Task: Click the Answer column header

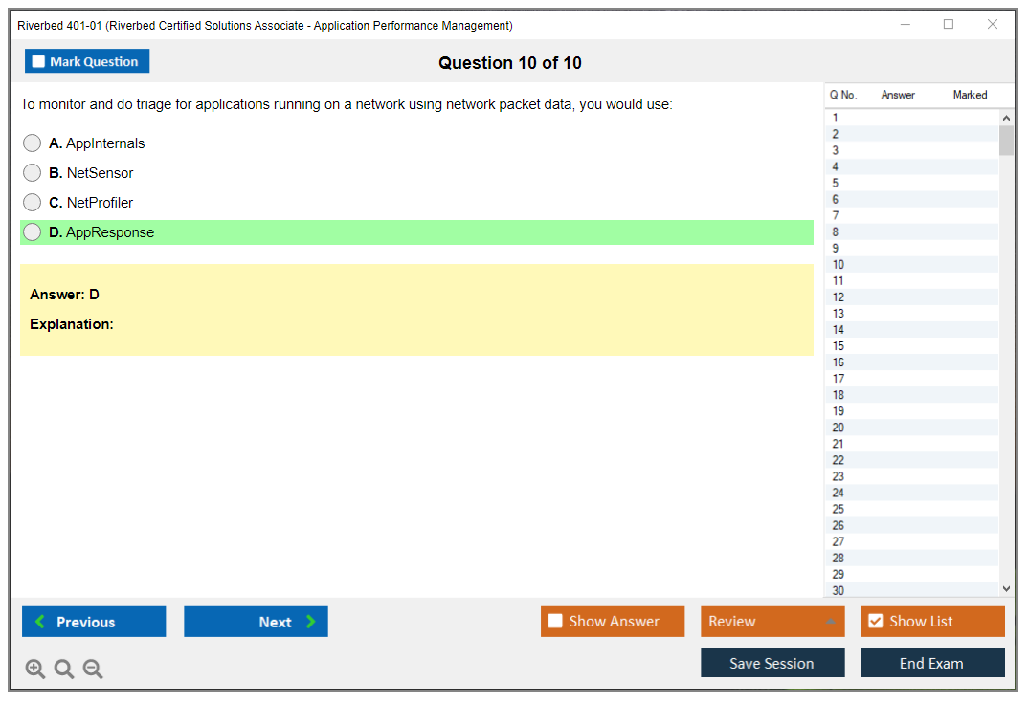Action: tap(898, 95)
